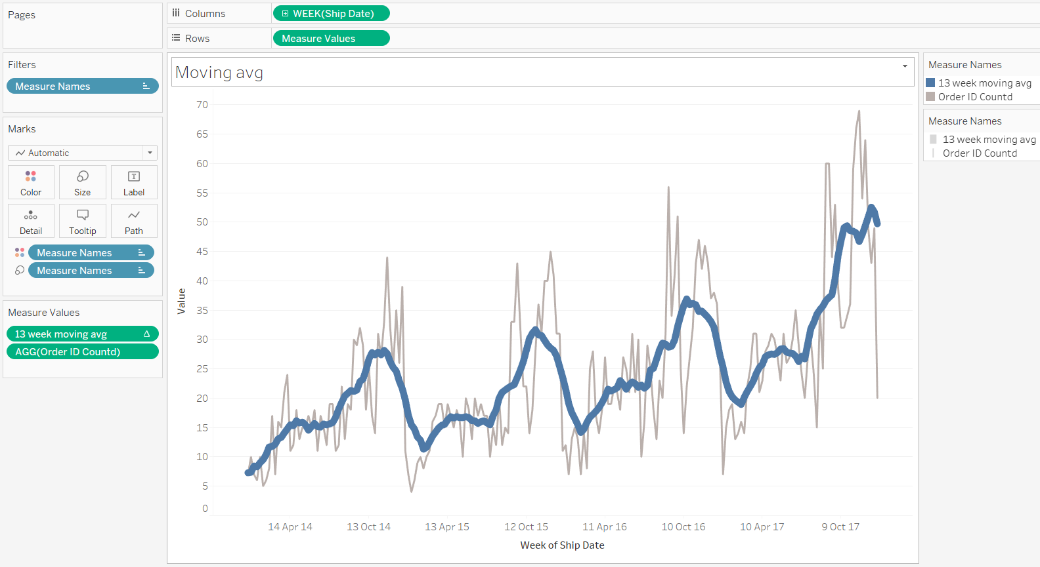Select the 13 week moving avg pill
Screen dimensions: 1040x567
(83, 334)
